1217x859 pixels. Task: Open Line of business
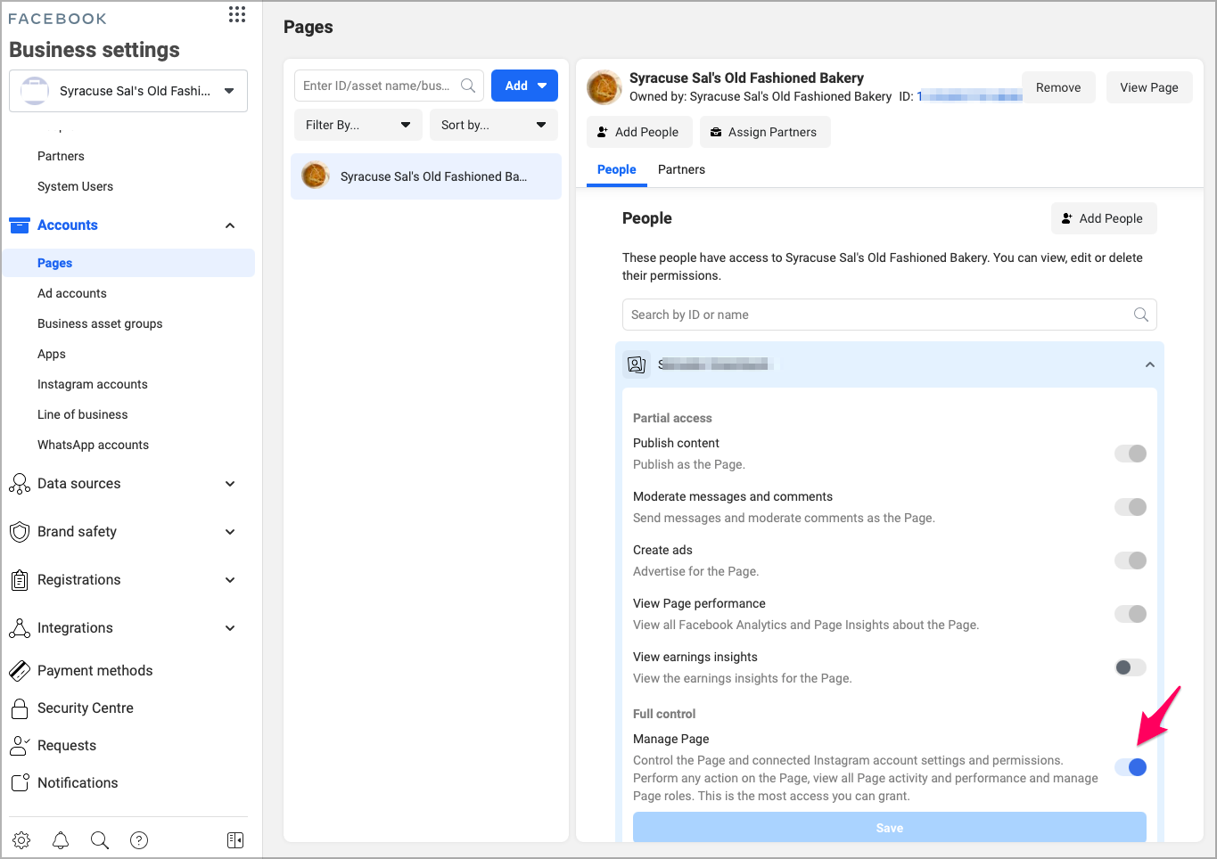83,414
